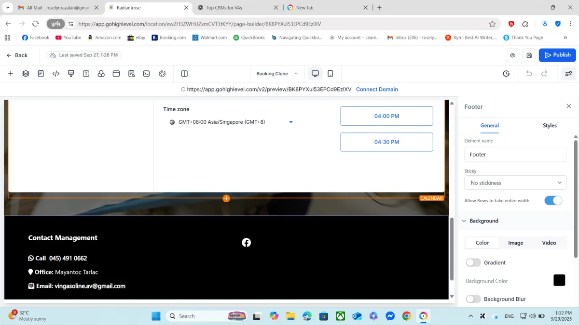Screen dimensions: 579x325
Task: Click the black Background Color swatch
Action: pyautogui.click(x=559, y=280)
